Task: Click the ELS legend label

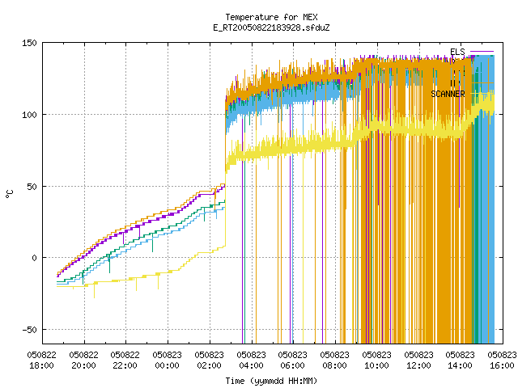Action: click(x=457, y=52)
